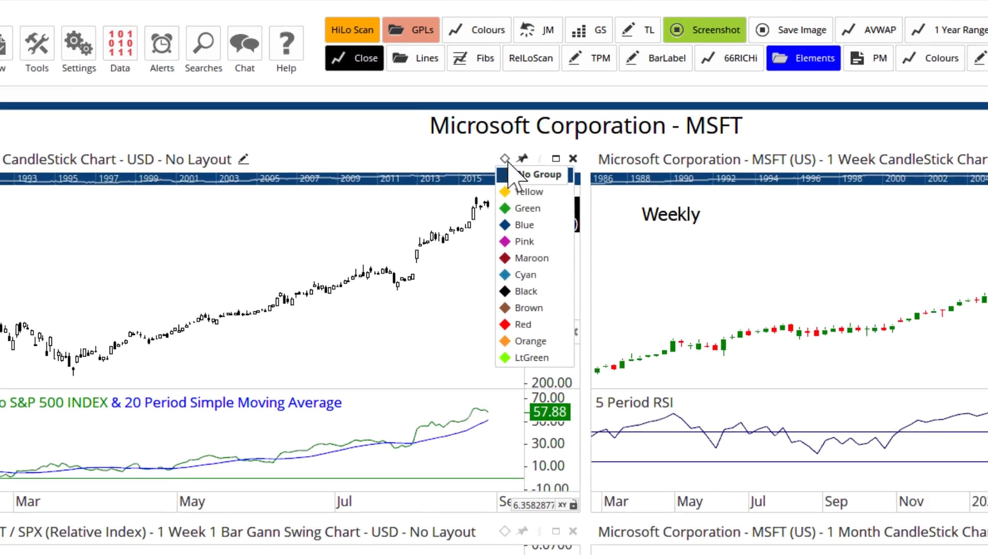
Task: Click the BarLabel button
Action: pos(656,58)
